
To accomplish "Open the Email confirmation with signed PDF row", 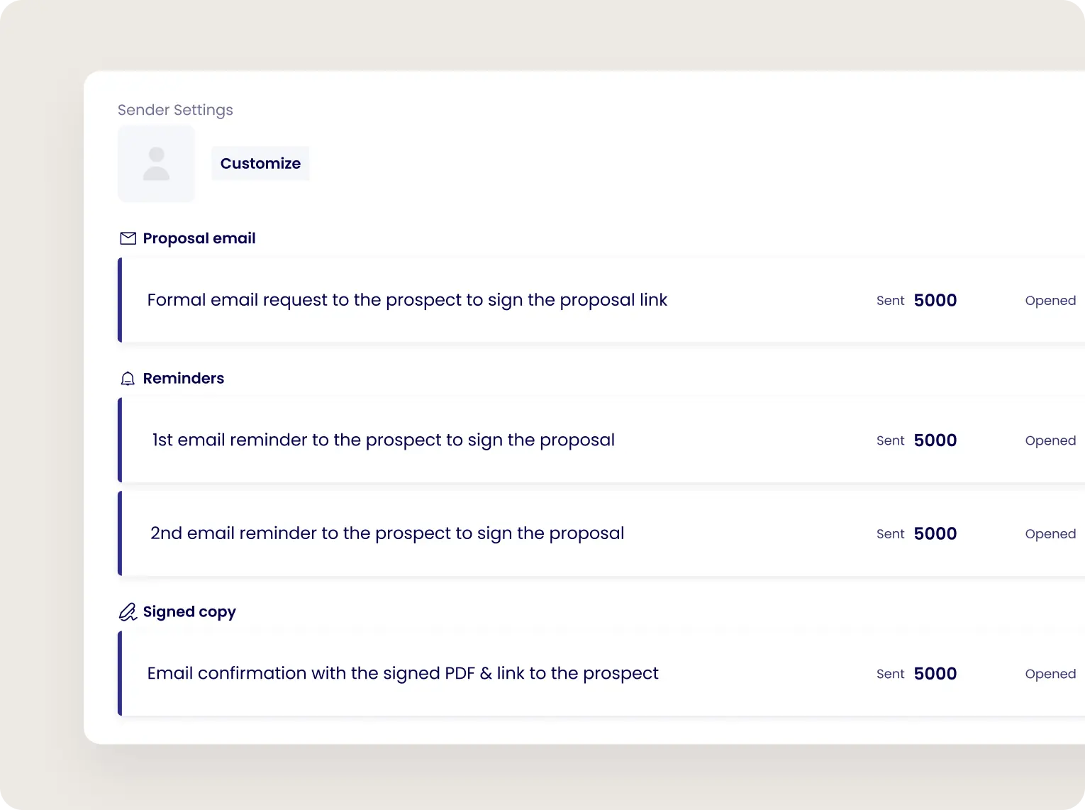I will pos(601,673).
